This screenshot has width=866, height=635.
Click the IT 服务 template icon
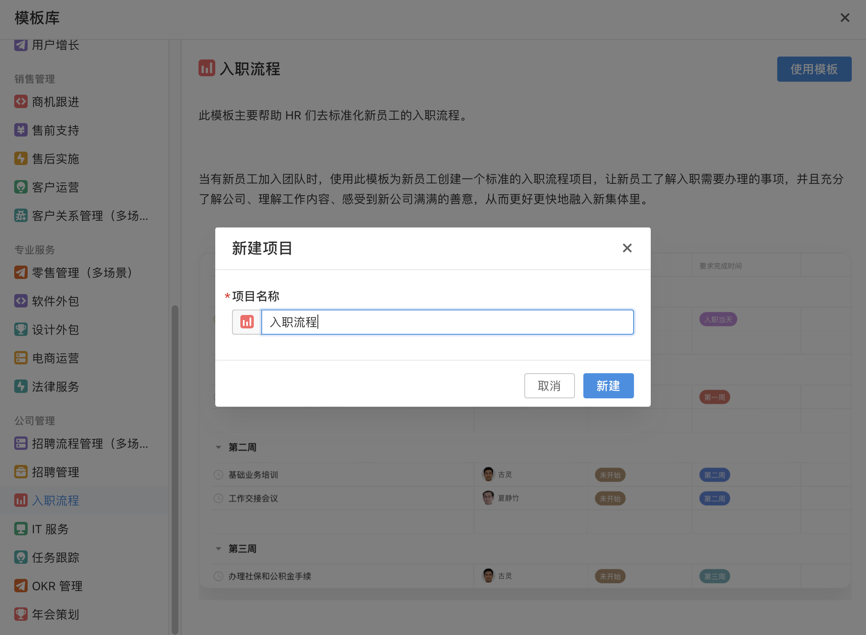click(21, 529)
